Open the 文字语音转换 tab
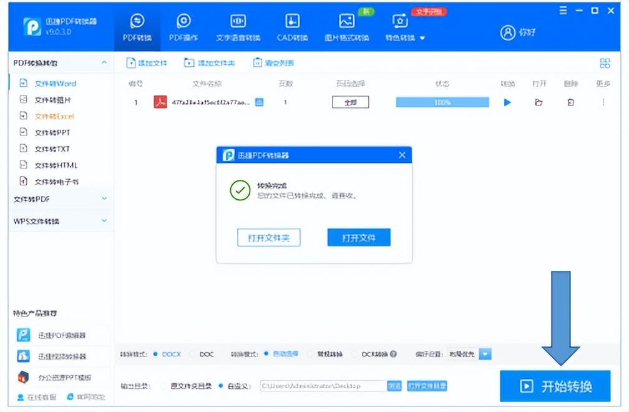This screenshot has height=412, width=629. [238, 27]
